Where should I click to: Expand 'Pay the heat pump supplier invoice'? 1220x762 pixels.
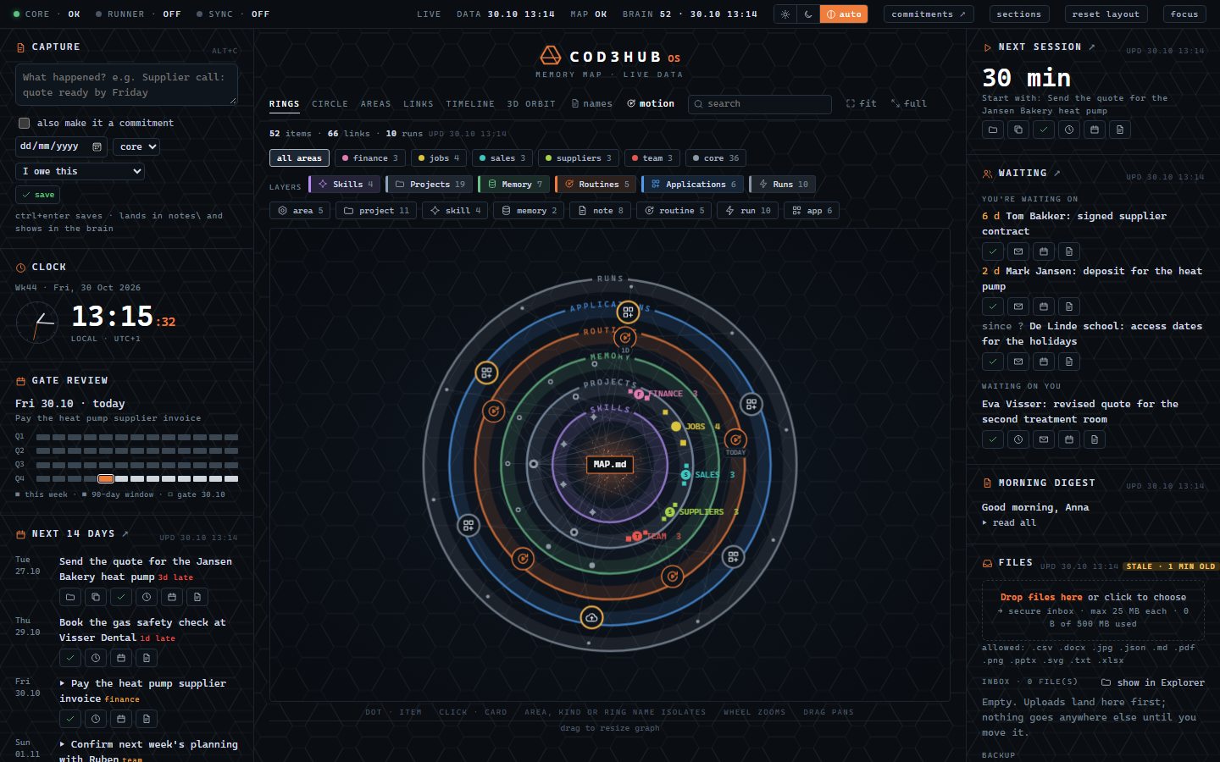63,683
